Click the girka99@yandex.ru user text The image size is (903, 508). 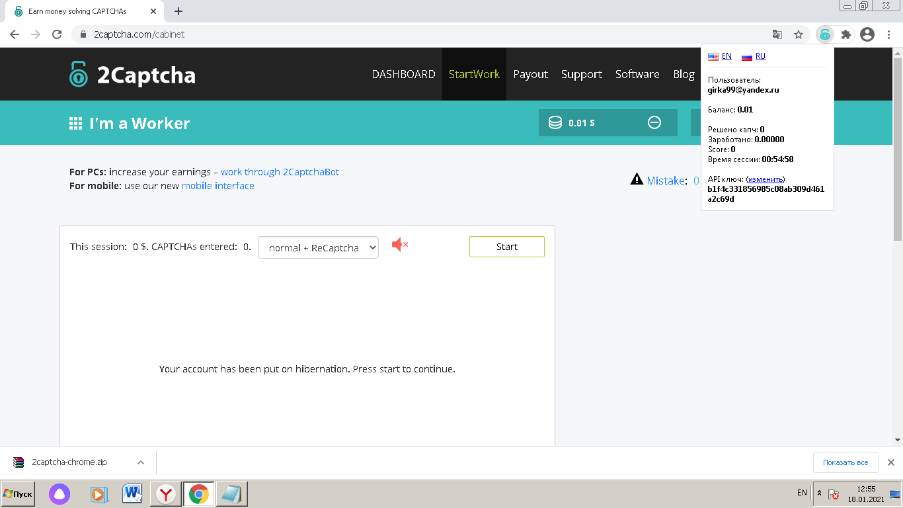pos(744,90)
